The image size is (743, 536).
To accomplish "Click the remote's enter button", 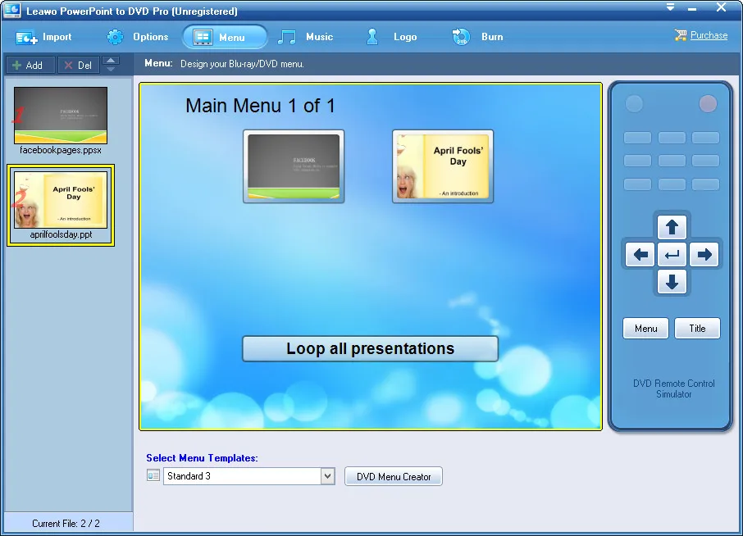I will click(x=672, y=255).
